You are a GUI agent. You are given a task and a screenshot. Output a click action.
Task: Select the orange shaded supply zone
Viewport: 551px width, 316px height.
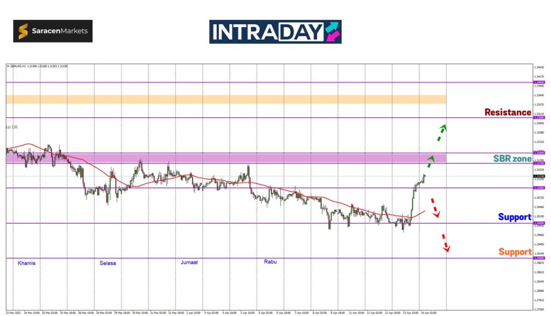click(226, 100)
